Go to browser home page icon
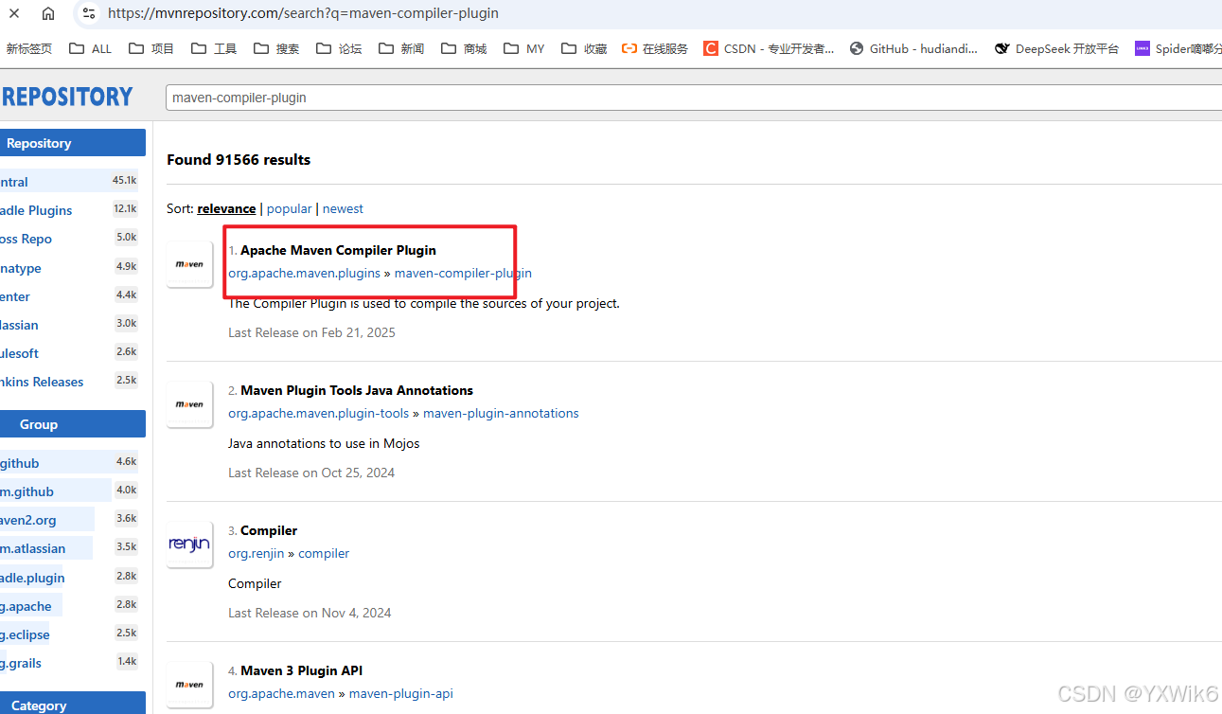 (x=48, y=13)
